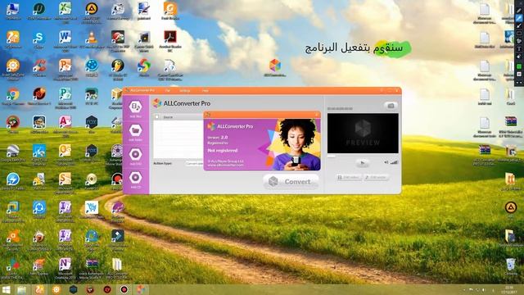
Task: Open the Recycle Bin on desktop
Action: coord(510,265)
